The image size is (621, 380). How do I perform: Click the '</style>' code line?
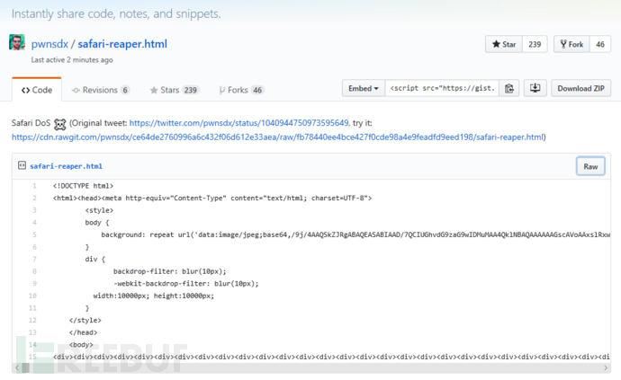click(85, 321)
